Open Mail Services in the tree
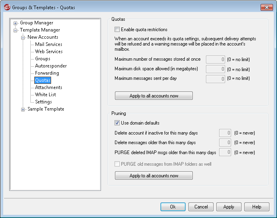This screenshot has height=218, width=277. (x=48, y=44)
